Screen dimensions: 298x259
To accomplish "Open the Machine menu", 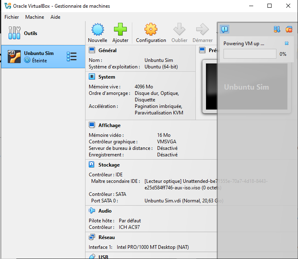I will (35, 17).
